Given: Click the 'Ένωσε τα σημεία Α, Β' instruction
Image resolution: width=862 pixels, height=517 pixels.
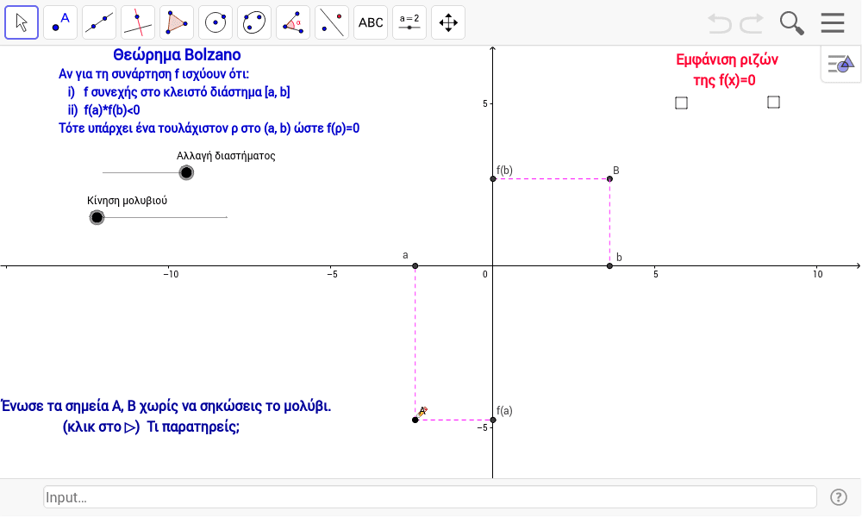Looking at the screenshot, I should (x=166, y=406).
